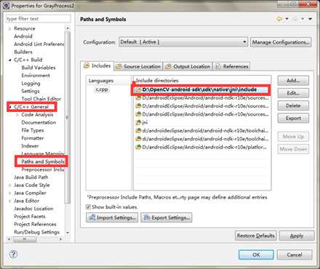Select Settings under C/C++ Build
This screenshot has height=269, width=320.
tap(31, 91)
